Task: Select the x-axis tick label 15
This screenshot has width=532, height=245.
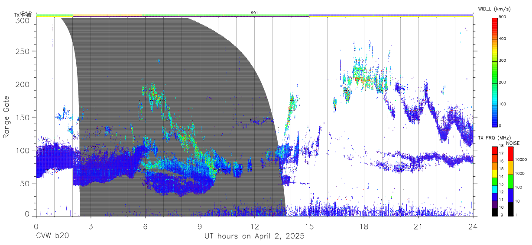Action: pyautogui.click(x=309, y=227)
